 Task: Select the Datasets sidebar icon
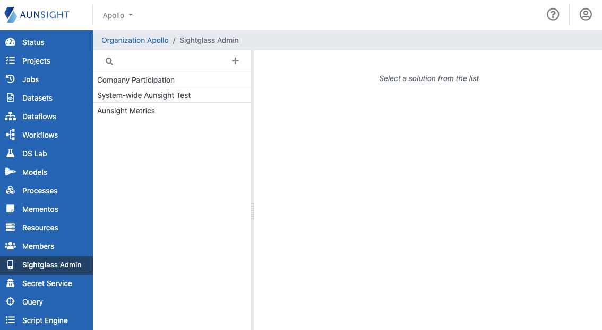(12, 97)
